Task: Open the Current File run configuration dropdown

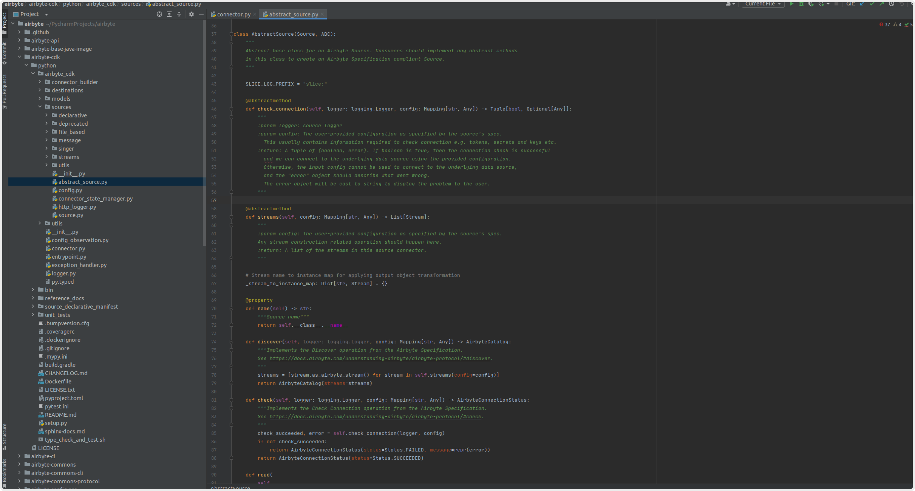Action: click(x=762, y=4)
